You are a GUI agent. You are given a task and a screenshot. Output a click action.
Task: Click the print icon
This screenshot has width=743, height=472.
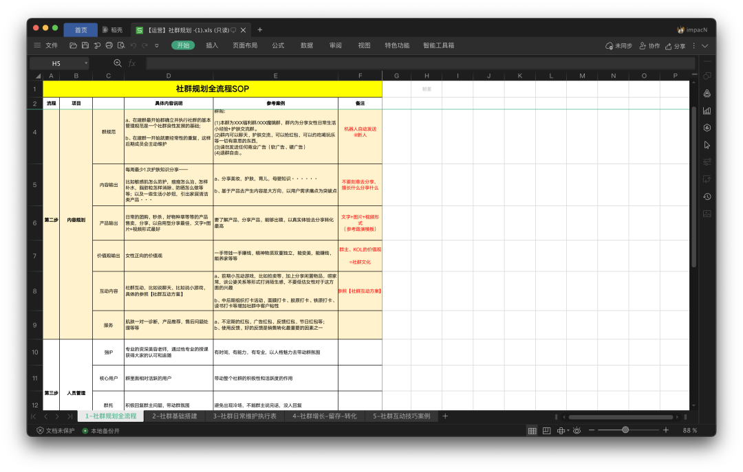coord(109,45)
